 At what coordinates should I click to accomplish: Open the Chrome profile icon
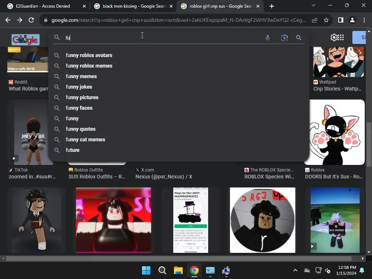click(x=352, y=20)
